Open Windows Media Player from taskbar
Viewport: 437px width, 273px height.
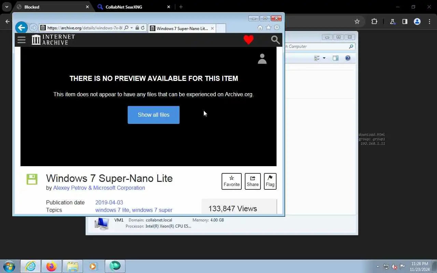click(93, 266)
